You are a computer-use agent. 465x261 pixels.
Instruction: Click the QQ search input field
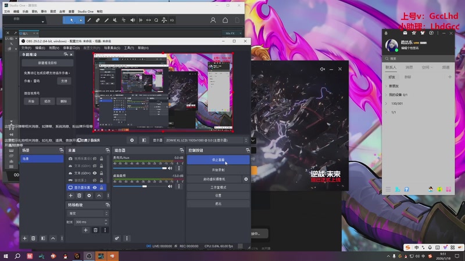click(x=419, y=58)
